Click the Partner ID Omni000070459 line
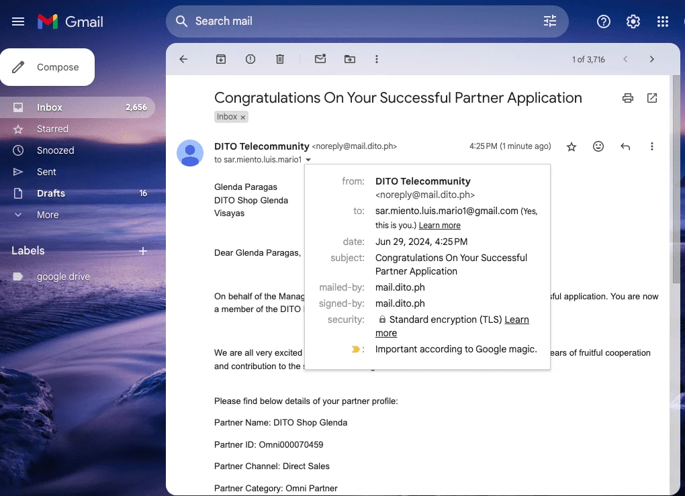This screenshot has height=496, width=685. [269, 444]
